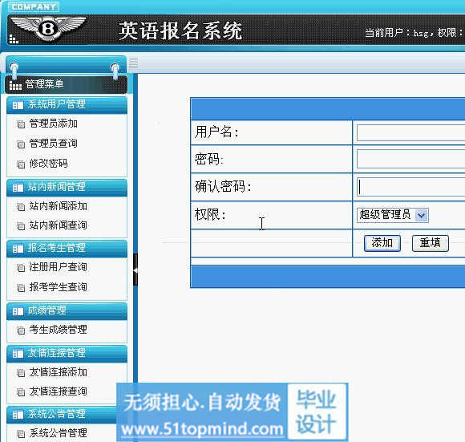Collapse the 系统用户管理 menu section

click(x=67, y=104)
